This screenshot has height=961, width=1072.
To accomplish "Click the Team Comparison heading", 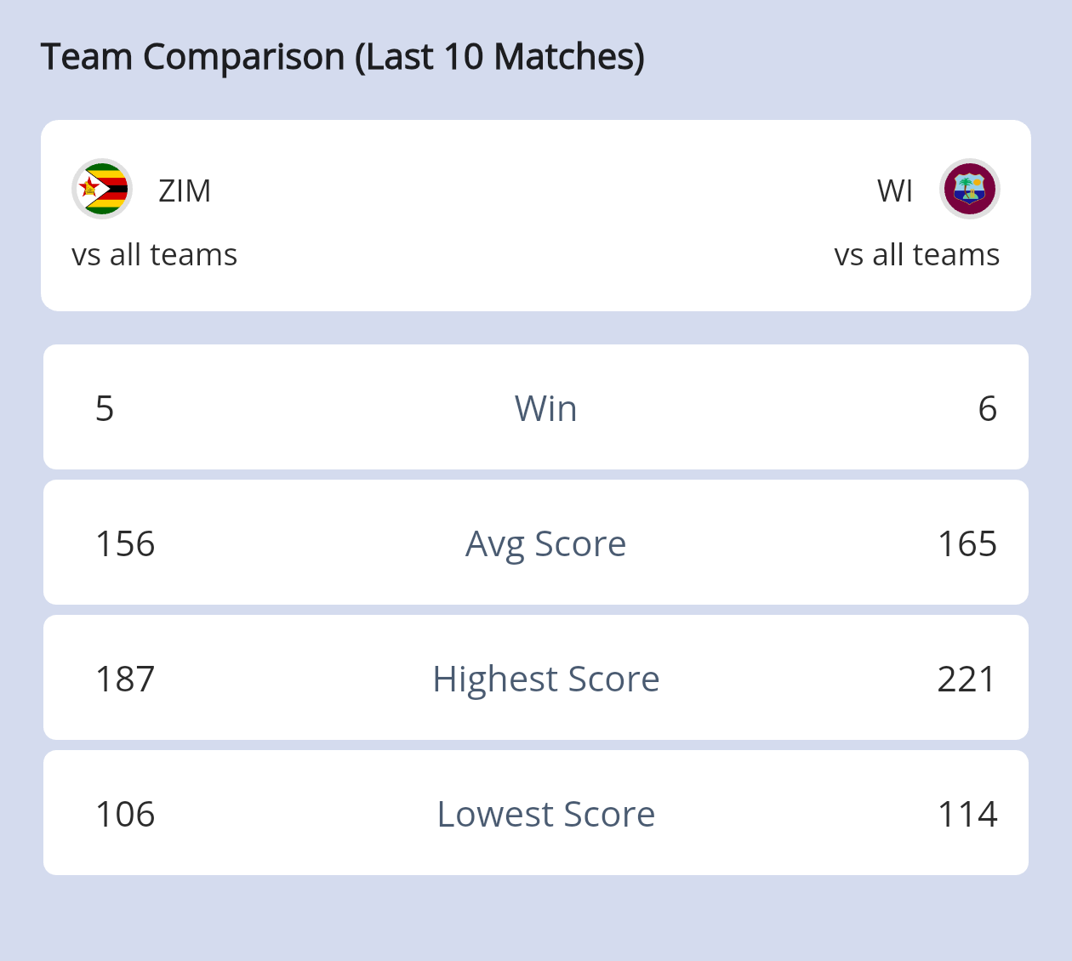I will (343, 57).
